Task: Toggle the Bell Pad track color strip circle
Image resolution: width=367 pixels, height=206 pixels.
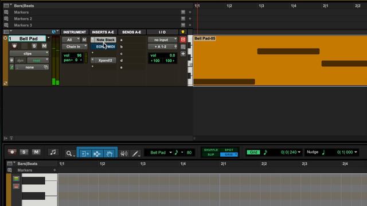Action: (x=5, y=38)
